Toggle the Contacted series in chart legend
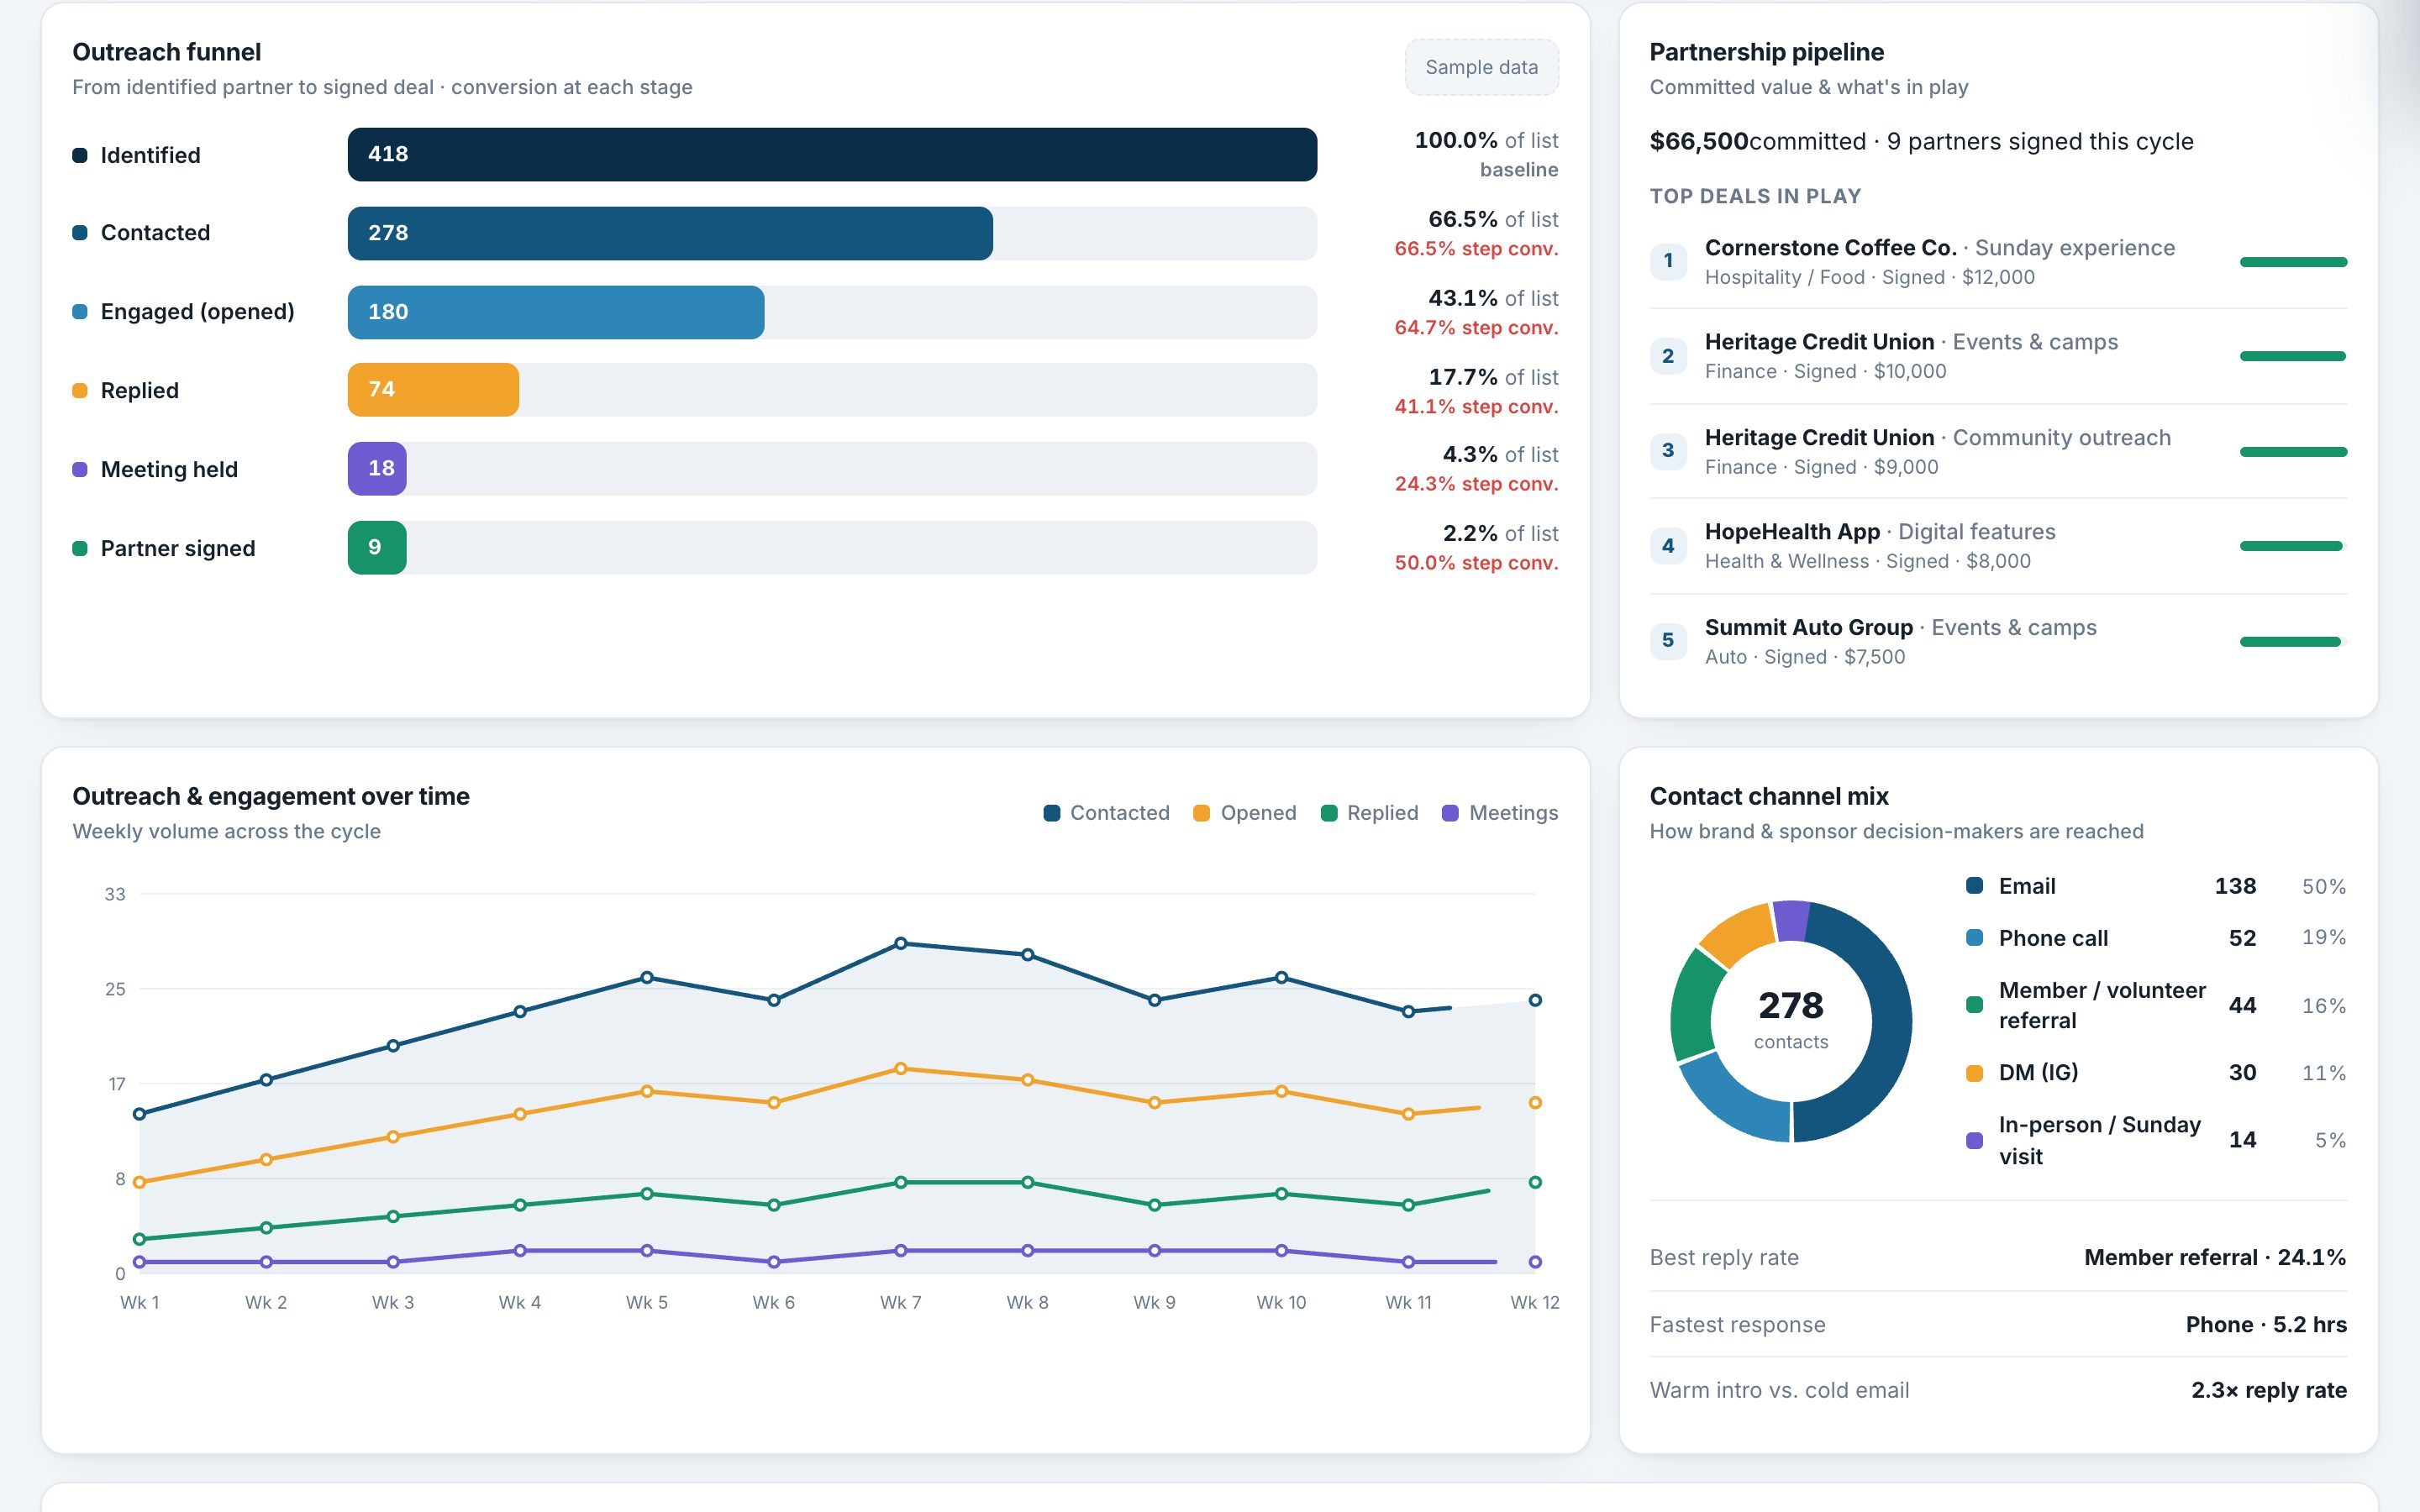This screenshot has height=1512, width=2420. [1106, 813]
